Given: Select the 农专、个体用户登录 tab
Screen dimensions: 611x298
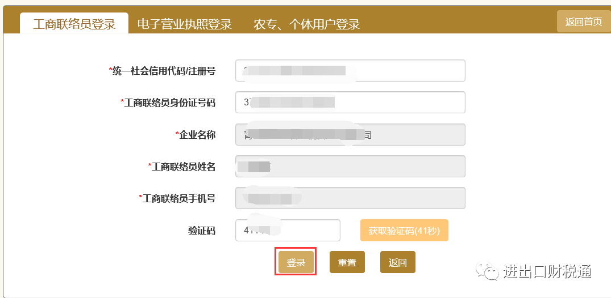Looking at the screenshot, I should [306, 24].
